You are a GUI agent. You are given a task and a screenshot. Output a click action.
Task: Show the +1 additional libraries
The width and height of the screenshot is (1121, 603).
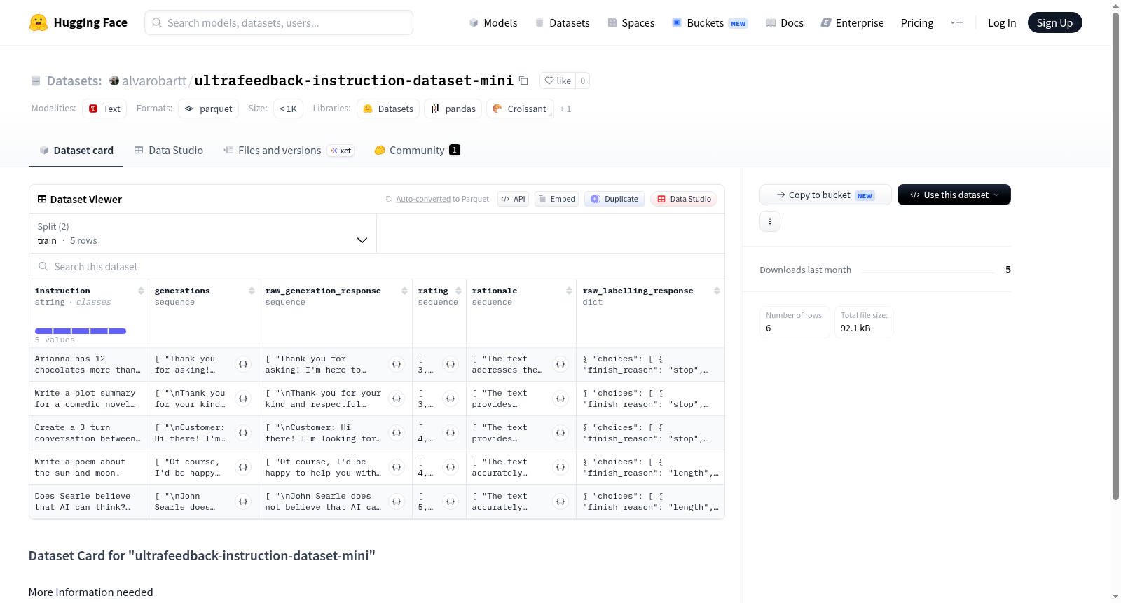565,109
